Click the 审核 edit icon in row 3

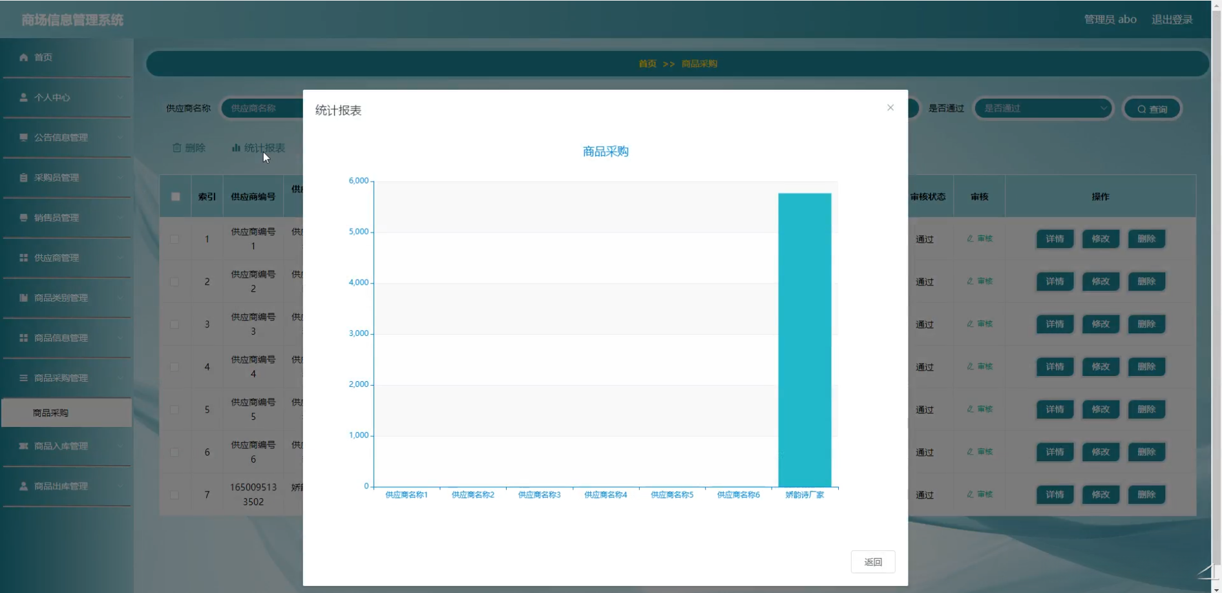pos(970,324)
